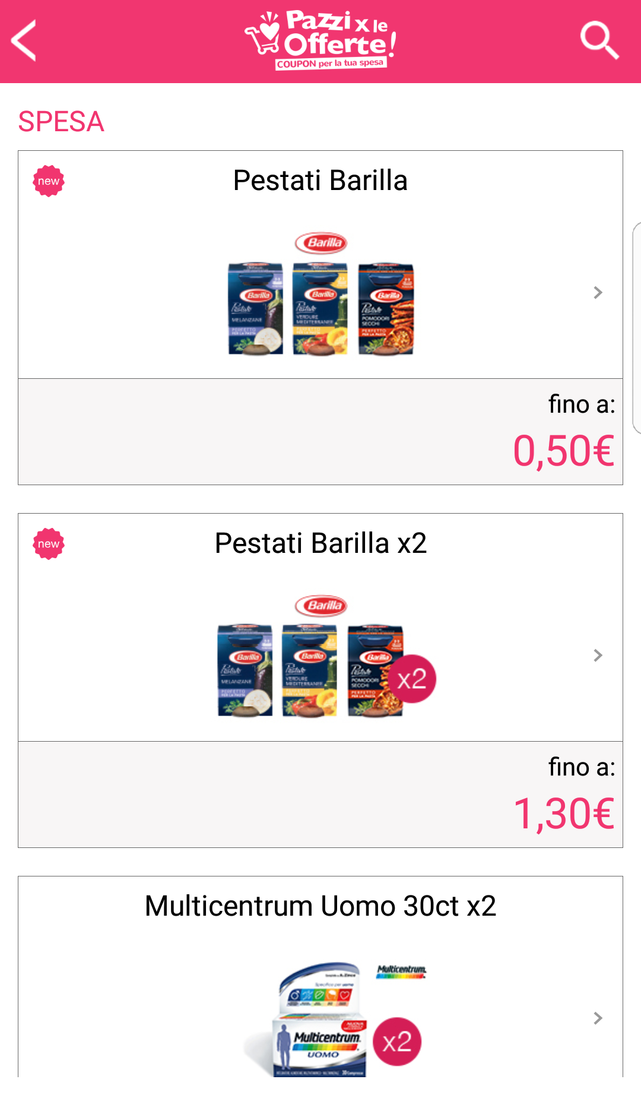The image size is (641, 1095).
Task: Open Multicentrum Uomo 30ct x2 title
Action: coord(320,906)
